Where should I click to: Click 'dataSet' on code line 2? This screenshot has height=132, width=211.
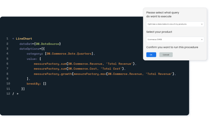click(26, 44)
